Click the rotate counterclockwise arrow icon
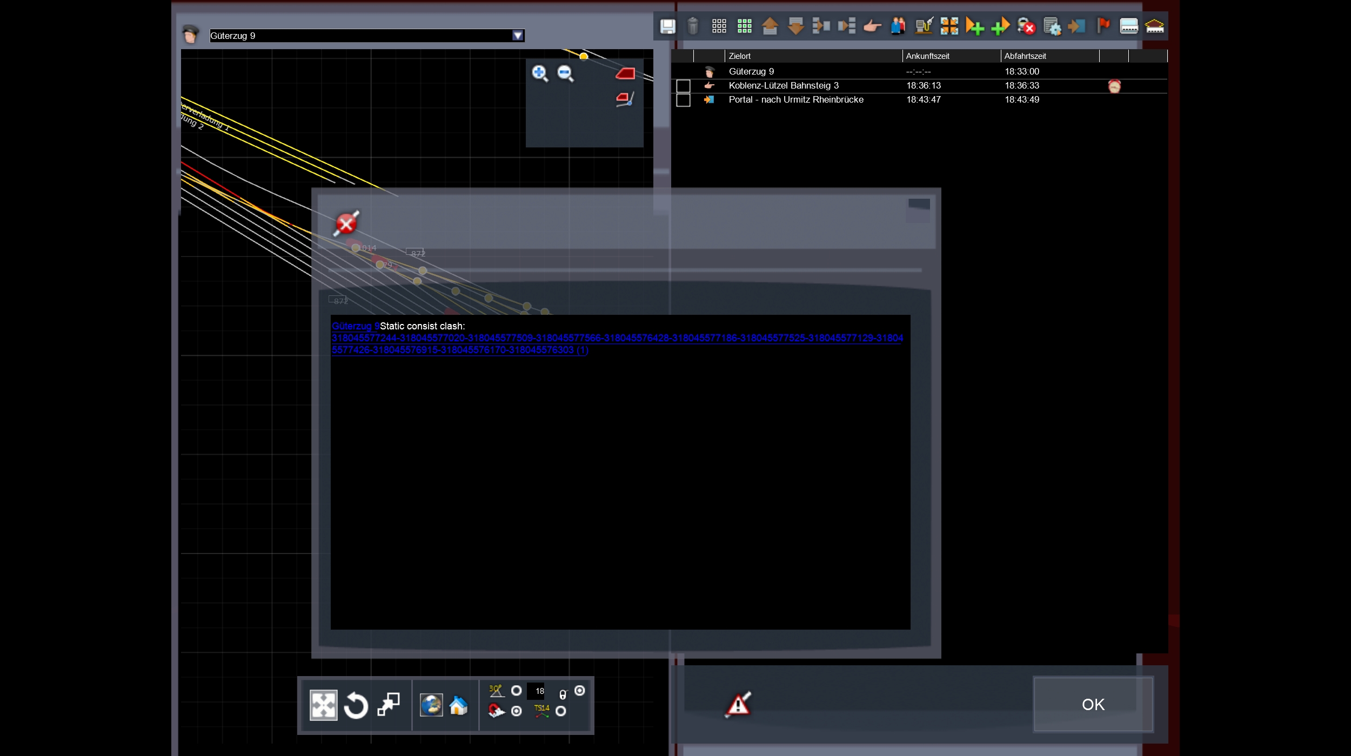Viewport: 1351px width, 756px height. 356,705
